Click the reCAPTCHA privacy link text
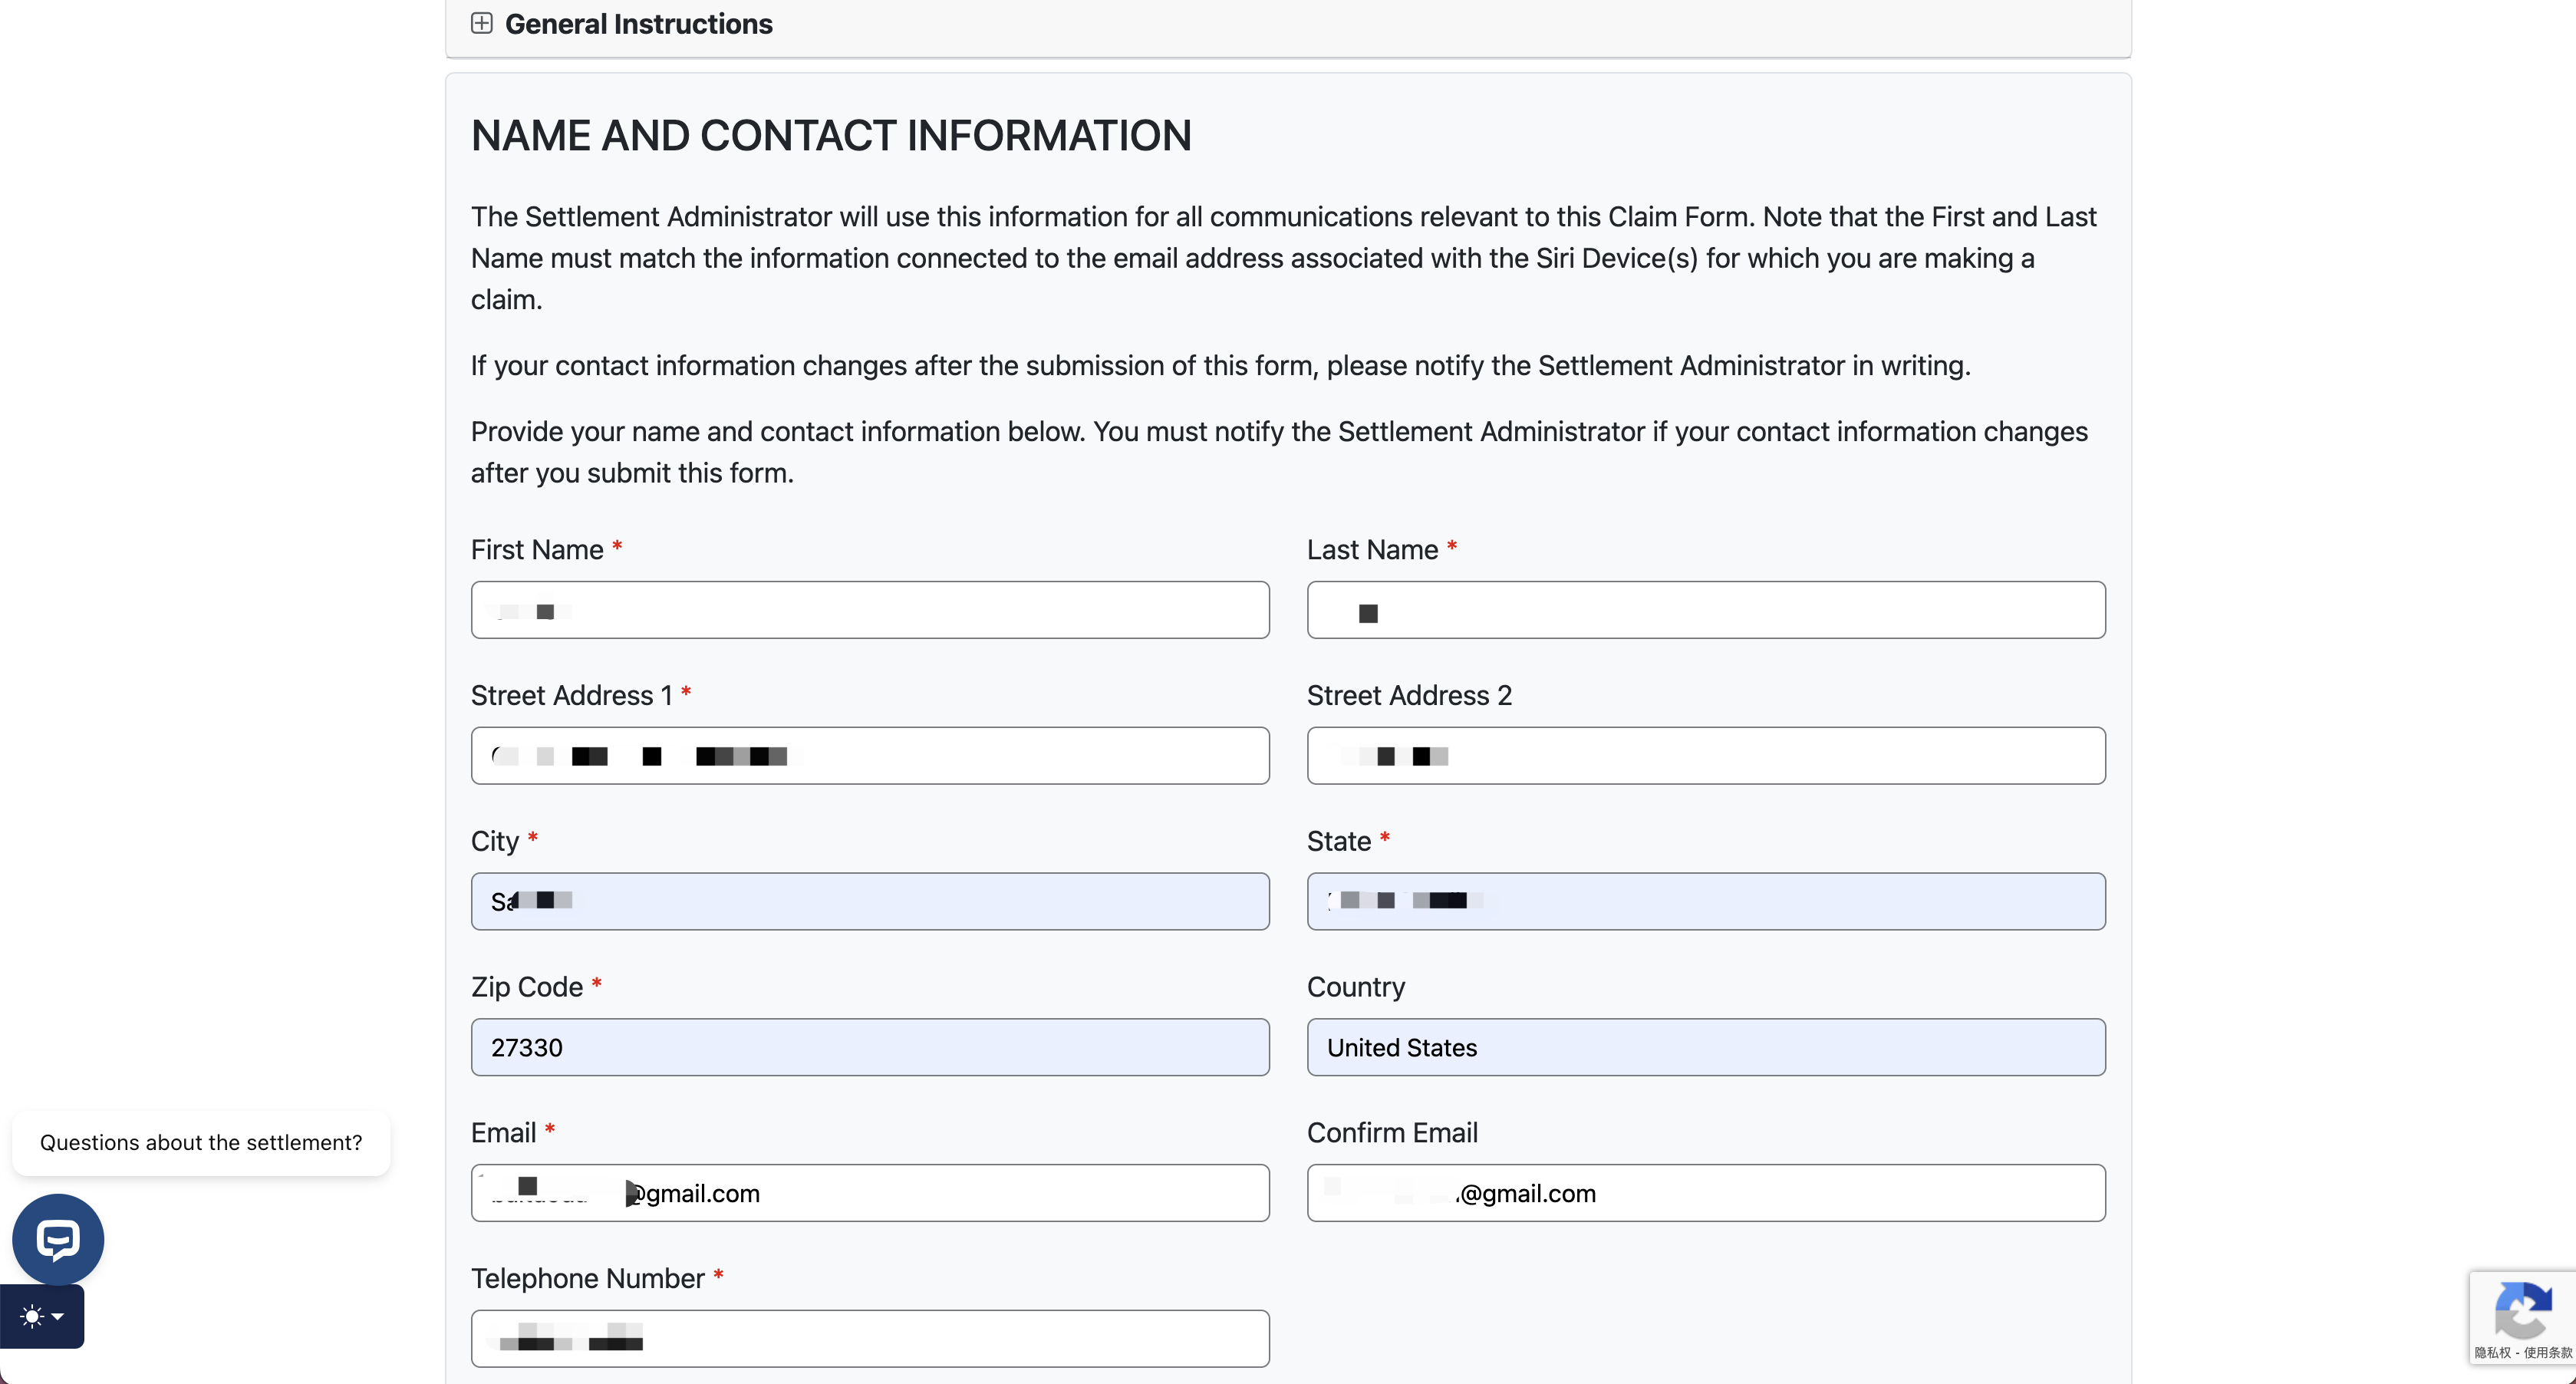This screenshot has height=1384, width=2576. point(2492,1353)
